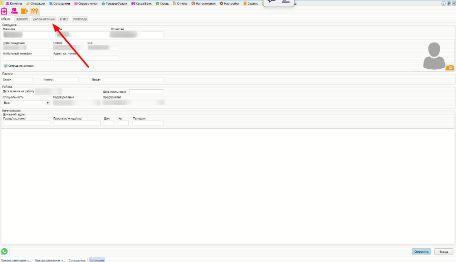Open the Справочники menu

85,4
